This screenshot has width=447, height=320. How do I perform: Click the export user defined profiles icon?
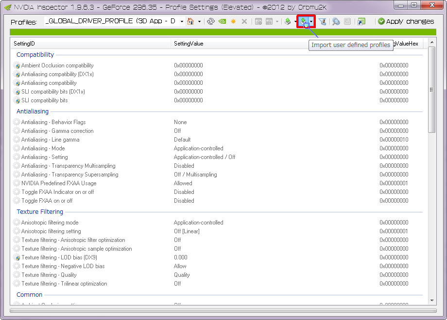(288, 21)
